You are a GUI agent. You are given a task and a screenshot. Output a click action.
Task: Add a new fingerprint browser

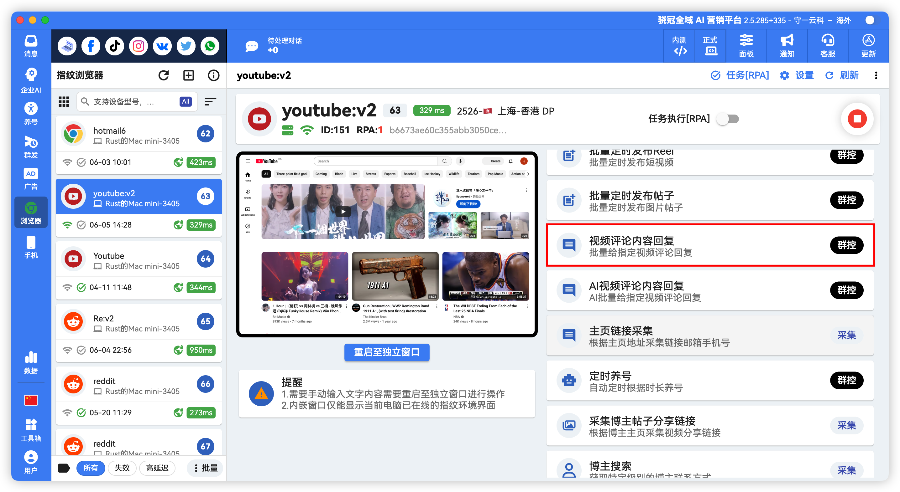click(x=189, y=75)
